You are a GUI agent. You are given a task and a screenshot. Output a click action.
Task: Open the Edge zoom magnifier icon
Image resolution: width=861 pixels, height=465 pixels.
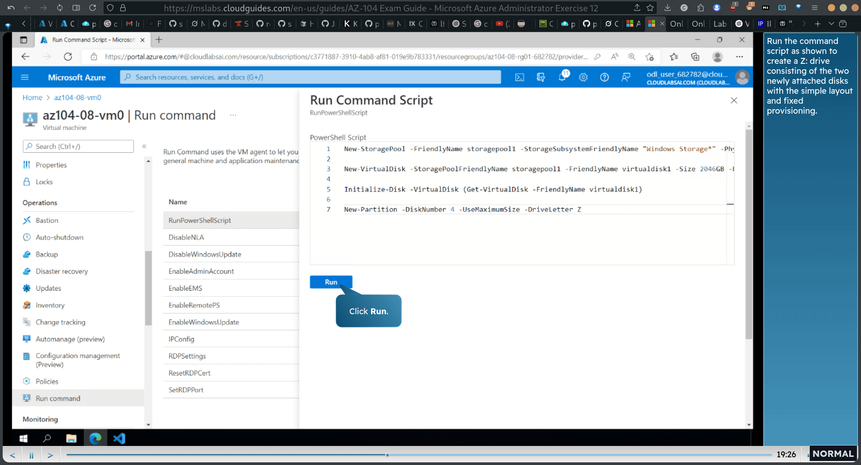(631, 57)
